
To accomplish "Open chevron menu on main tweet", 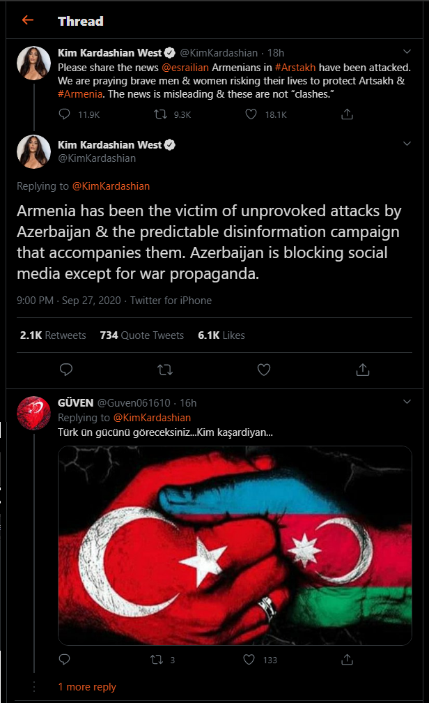I will tap(407, 144).
